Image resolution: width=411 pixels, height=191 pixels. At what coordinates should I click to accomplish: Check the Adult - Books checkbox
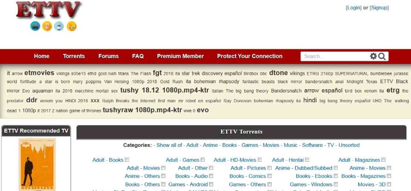(127, 159)
